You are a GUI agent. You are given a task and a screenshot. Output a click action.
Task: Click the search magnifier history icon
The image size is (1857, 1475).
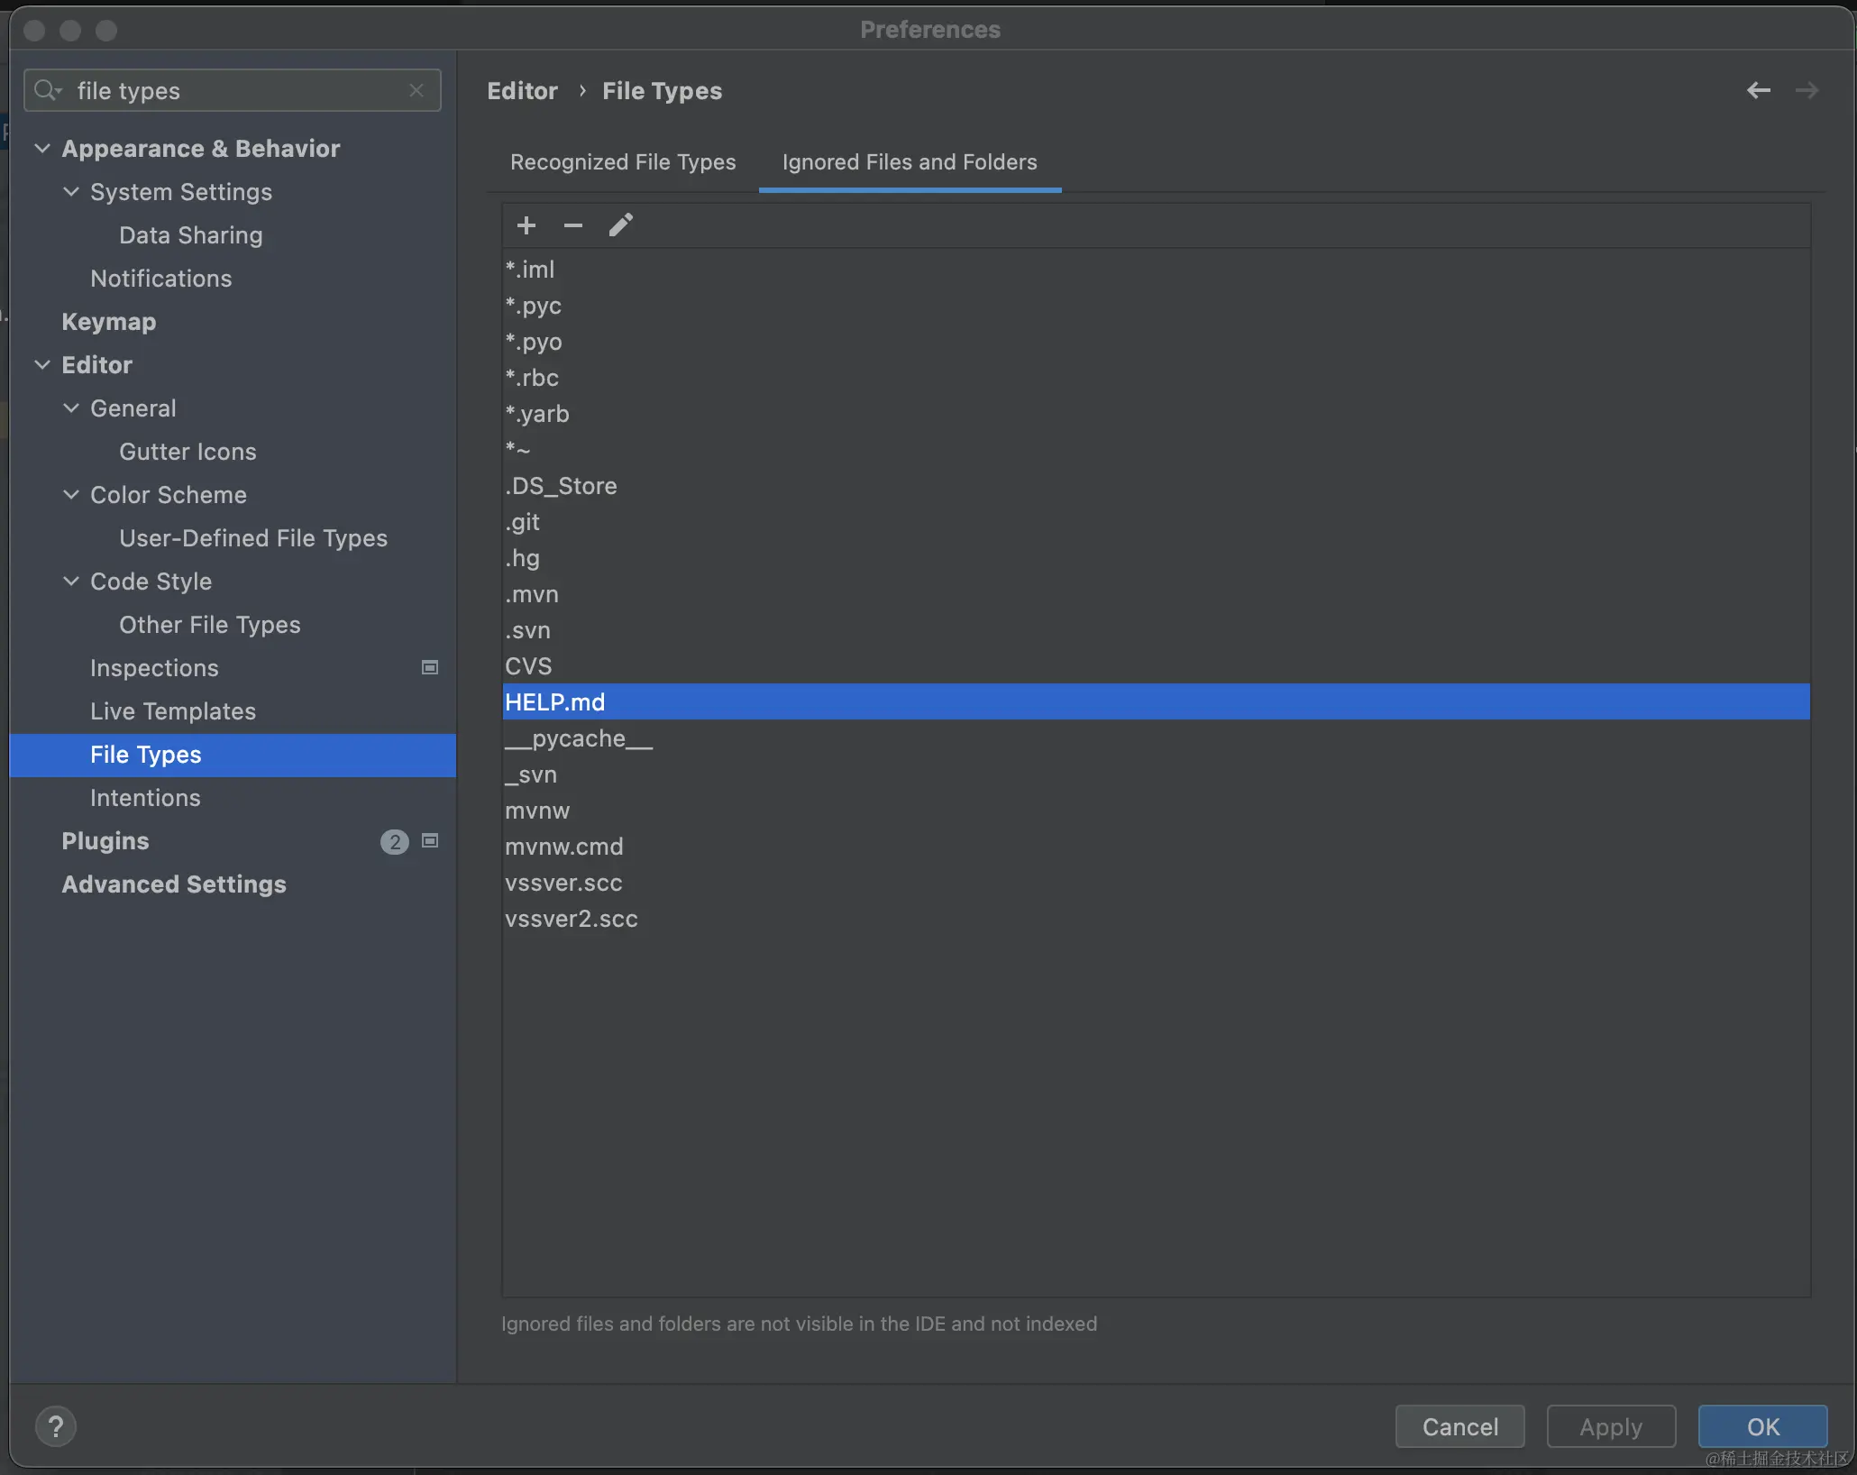(x=47, y=90)
